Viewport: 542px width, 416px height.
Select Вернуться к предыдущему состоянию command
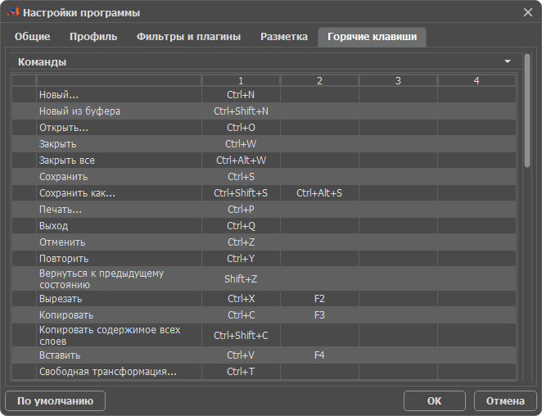119,278
